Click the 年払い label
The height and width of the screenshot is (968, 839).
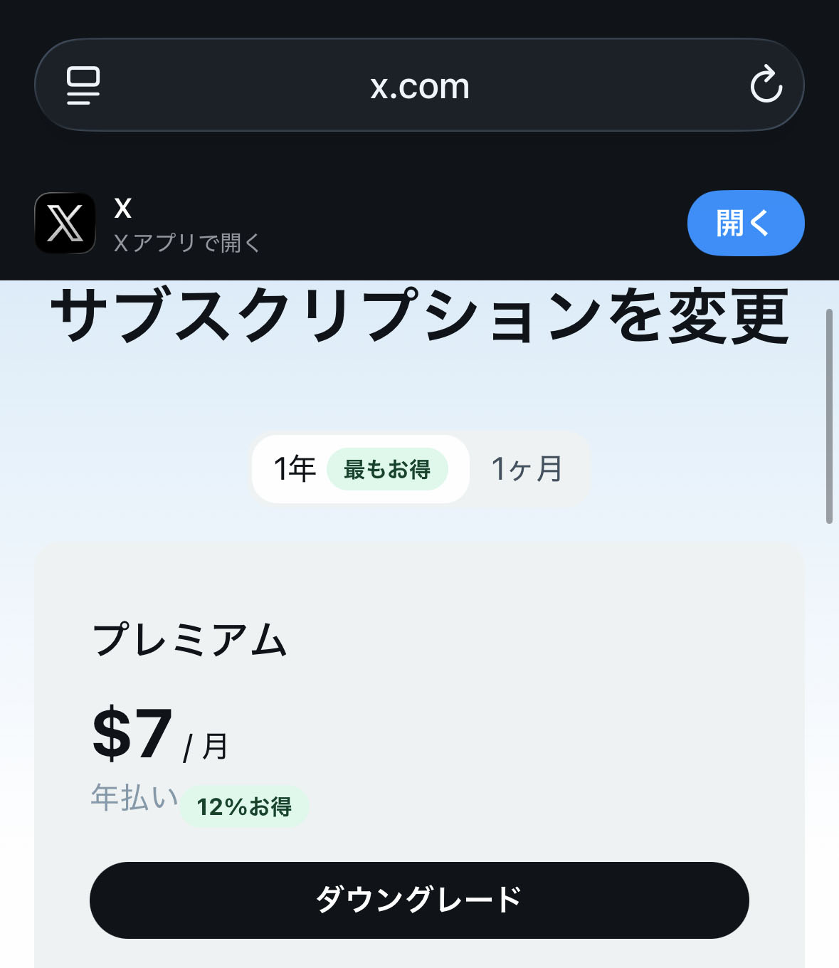click(x=134, y=797)
